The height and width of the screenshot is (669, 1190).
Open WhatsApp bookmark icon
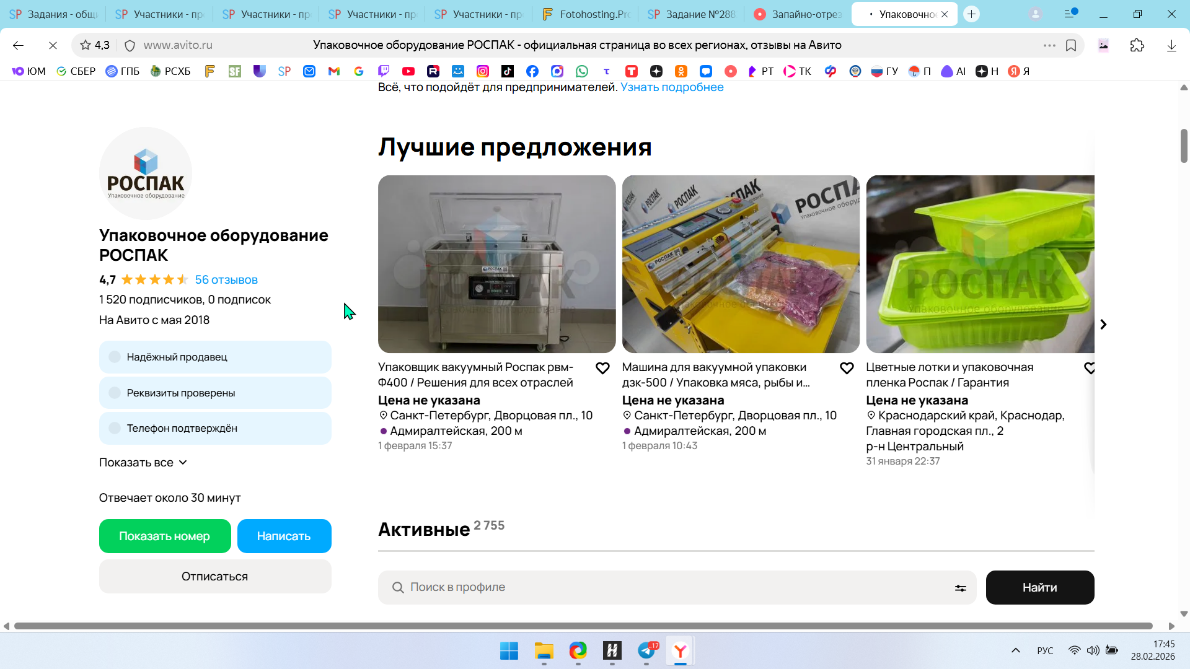click(x=581, y=71)
